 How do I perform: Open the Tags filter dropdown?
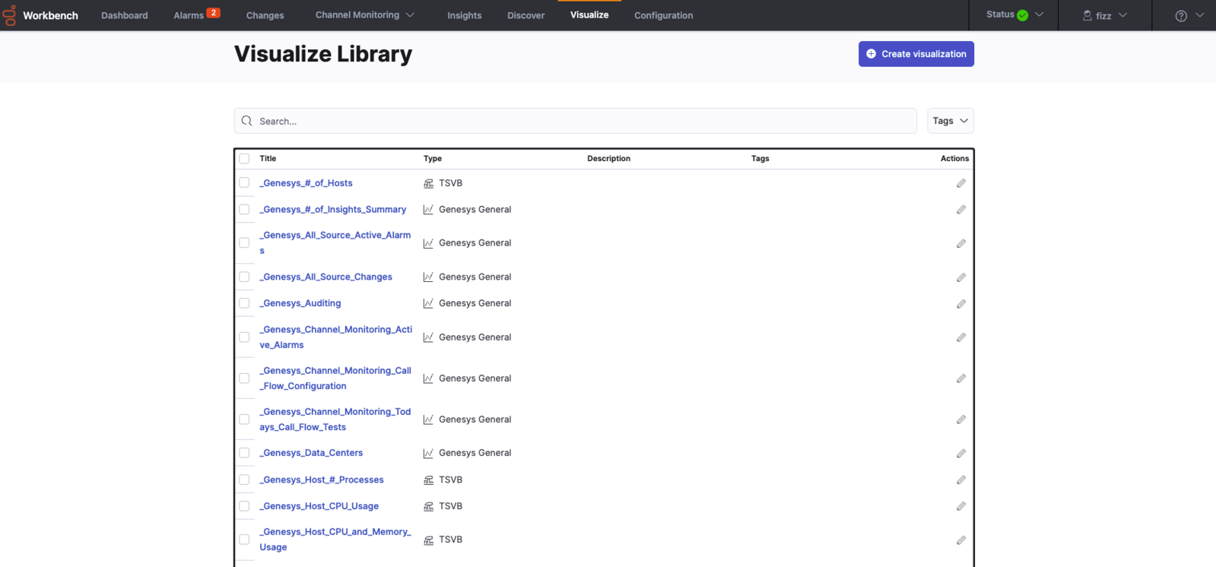(951, 121)
